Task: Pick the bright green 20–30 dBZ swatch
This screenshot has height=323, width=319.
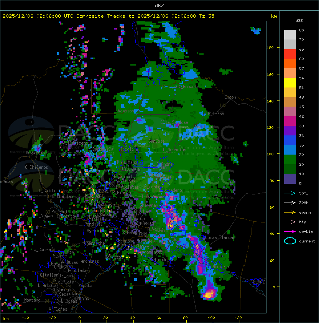Action: tap(290, 160)
